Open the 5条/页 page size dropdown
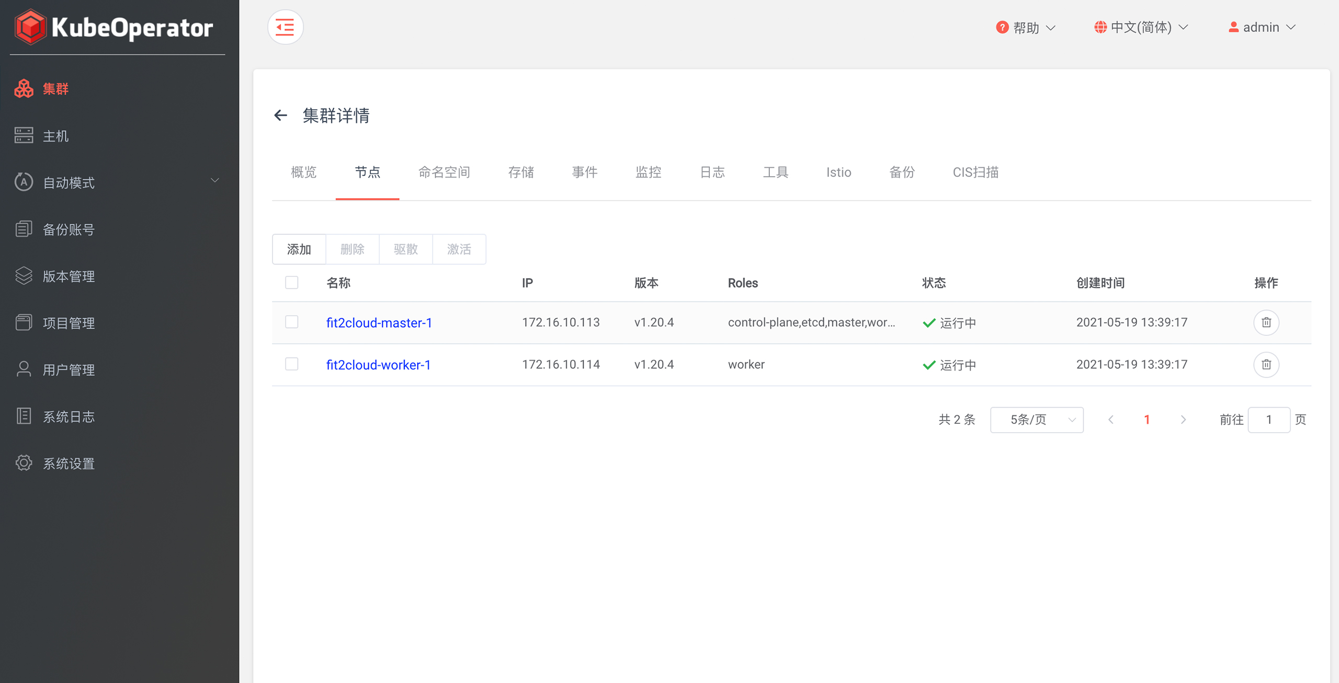The image size is (1339, 683). (1037, 420)
